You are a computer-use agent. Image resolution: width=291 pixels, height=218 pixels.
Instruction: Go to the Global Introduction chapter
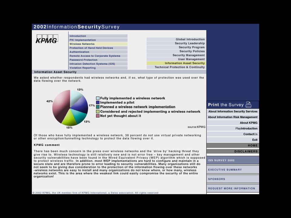(176, 39)
